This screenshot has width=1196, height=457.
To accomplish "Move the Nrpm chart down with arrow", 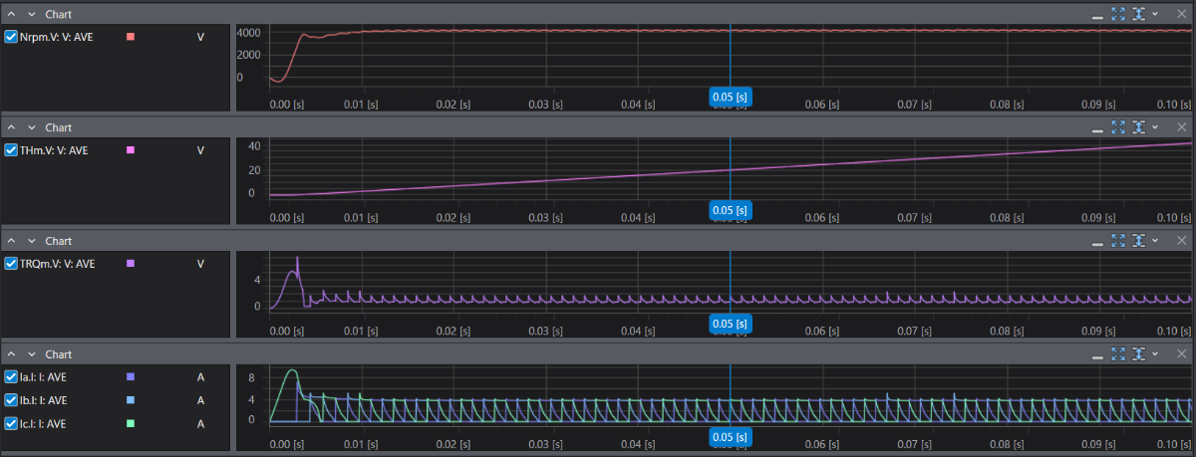I will 32,14.
